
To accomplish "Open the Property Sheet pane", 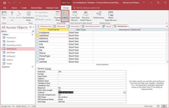I will (x=57, y=16).
